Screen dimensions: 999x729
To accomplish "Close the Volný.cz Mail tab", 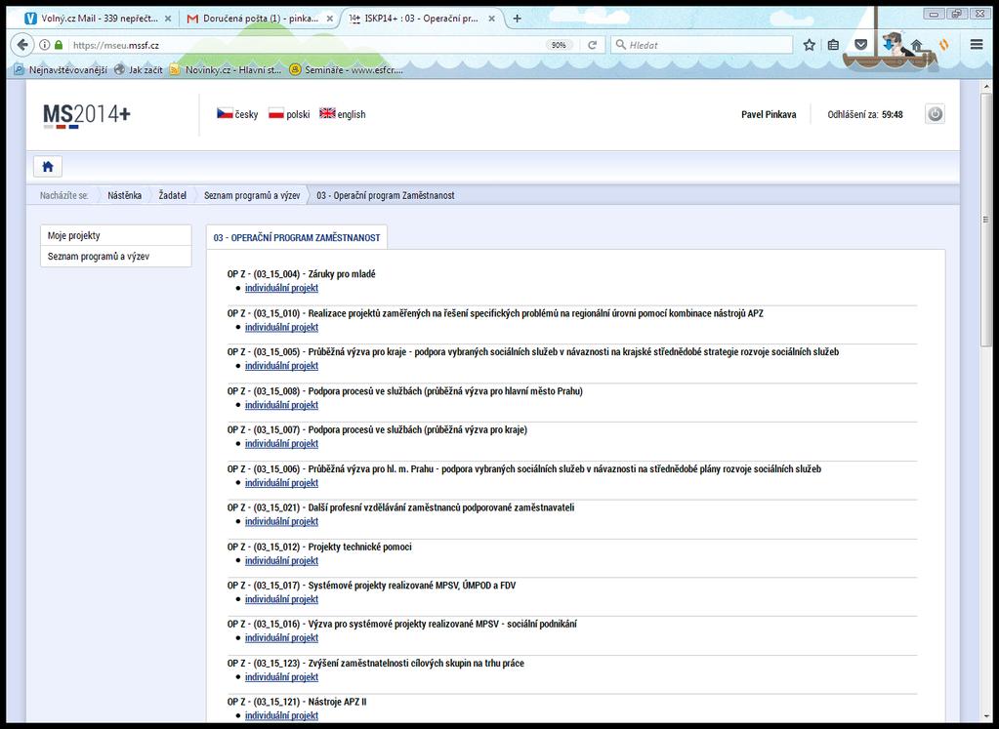I will [x=168, y=20].
